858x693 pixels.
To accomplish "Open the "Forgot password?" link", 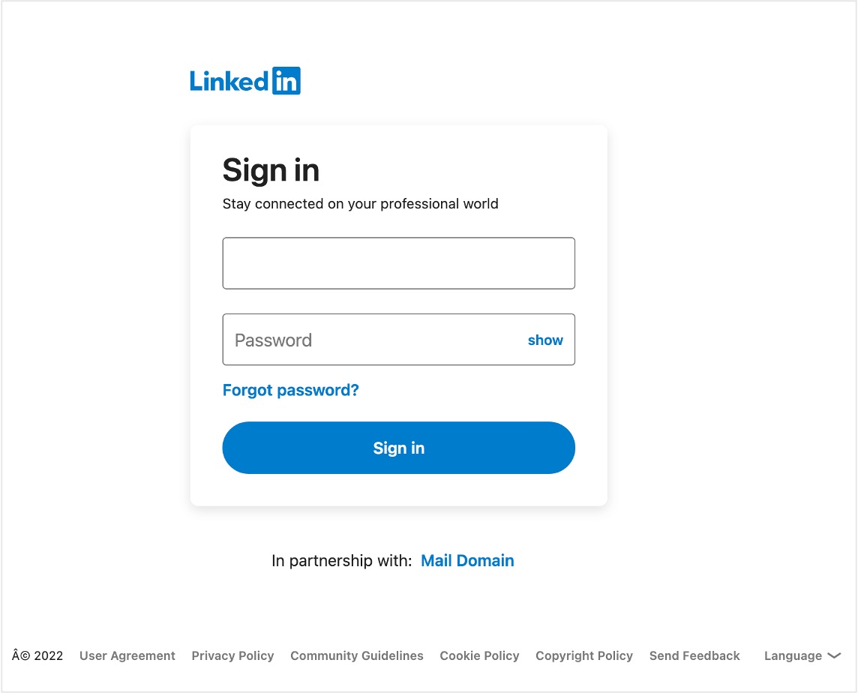I will point(291,390).
